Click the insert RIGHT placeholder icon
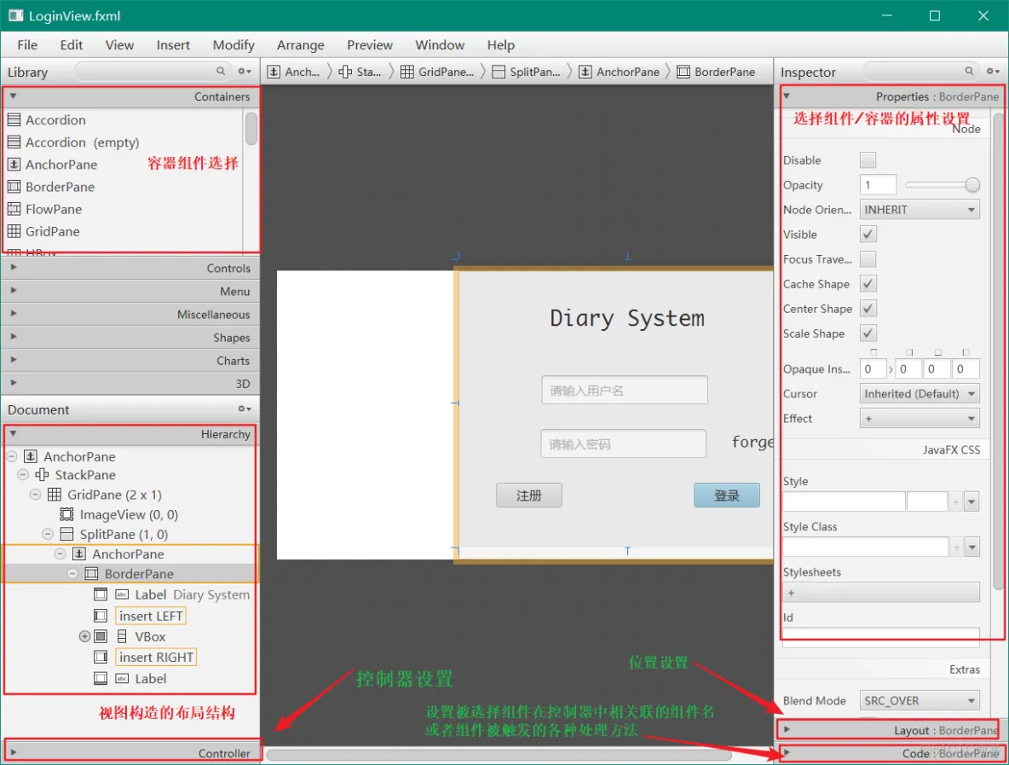Screen dimensions: 1009x765 pos(101,657)
